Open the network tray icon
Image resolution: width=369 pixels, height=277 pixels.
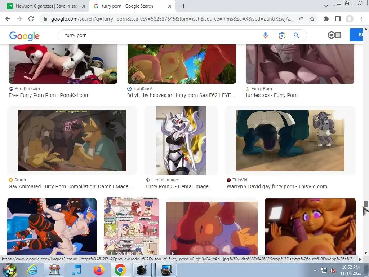[324, 271]
